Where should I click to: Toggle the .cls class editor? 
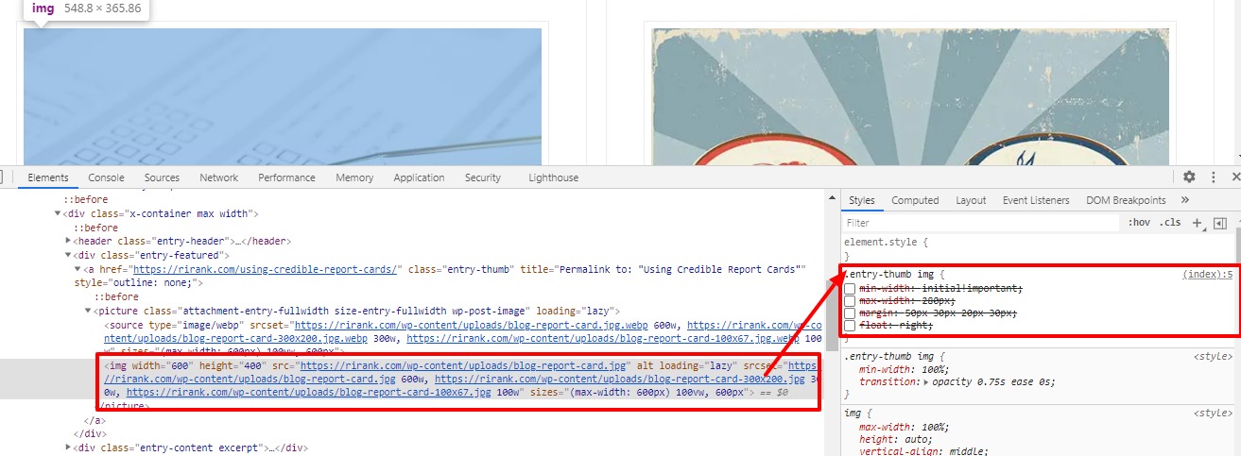pyautogui.click(x=1170, y=223)
